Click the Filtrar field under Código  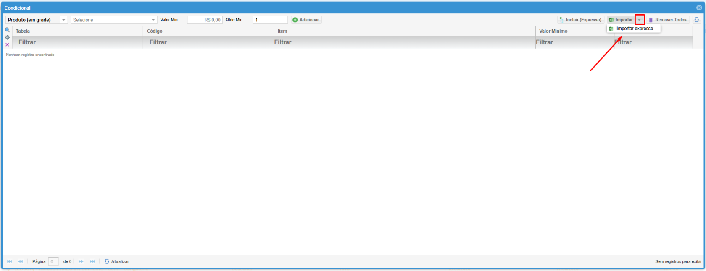(x=208, y=42)
